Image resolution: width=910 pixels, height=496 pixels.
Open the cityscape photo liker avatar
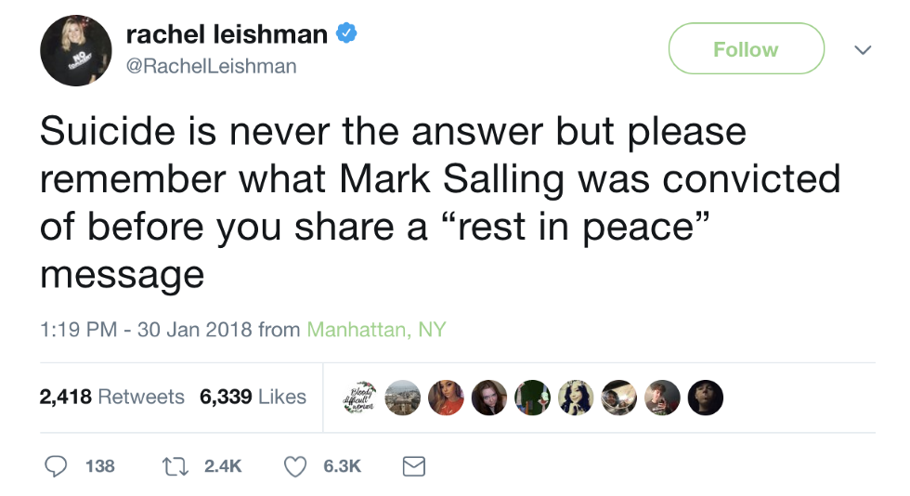402,398
